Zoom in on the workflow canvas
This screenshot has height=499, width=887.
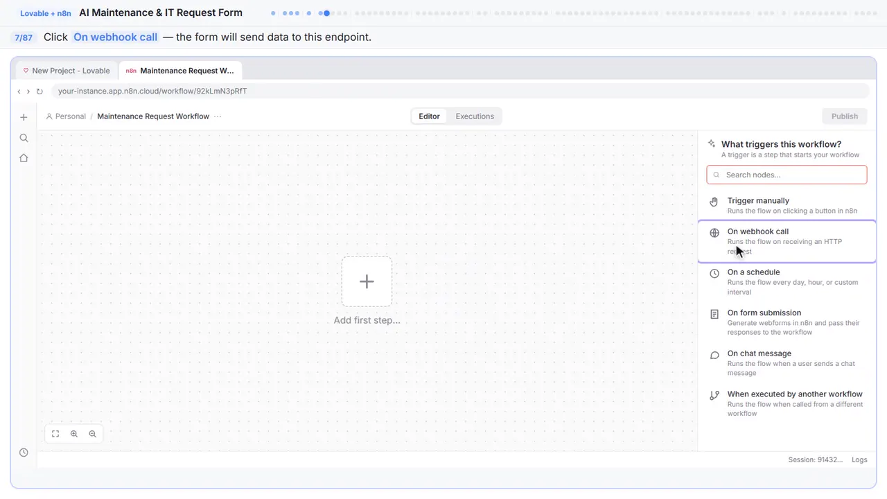coord(74,434)
